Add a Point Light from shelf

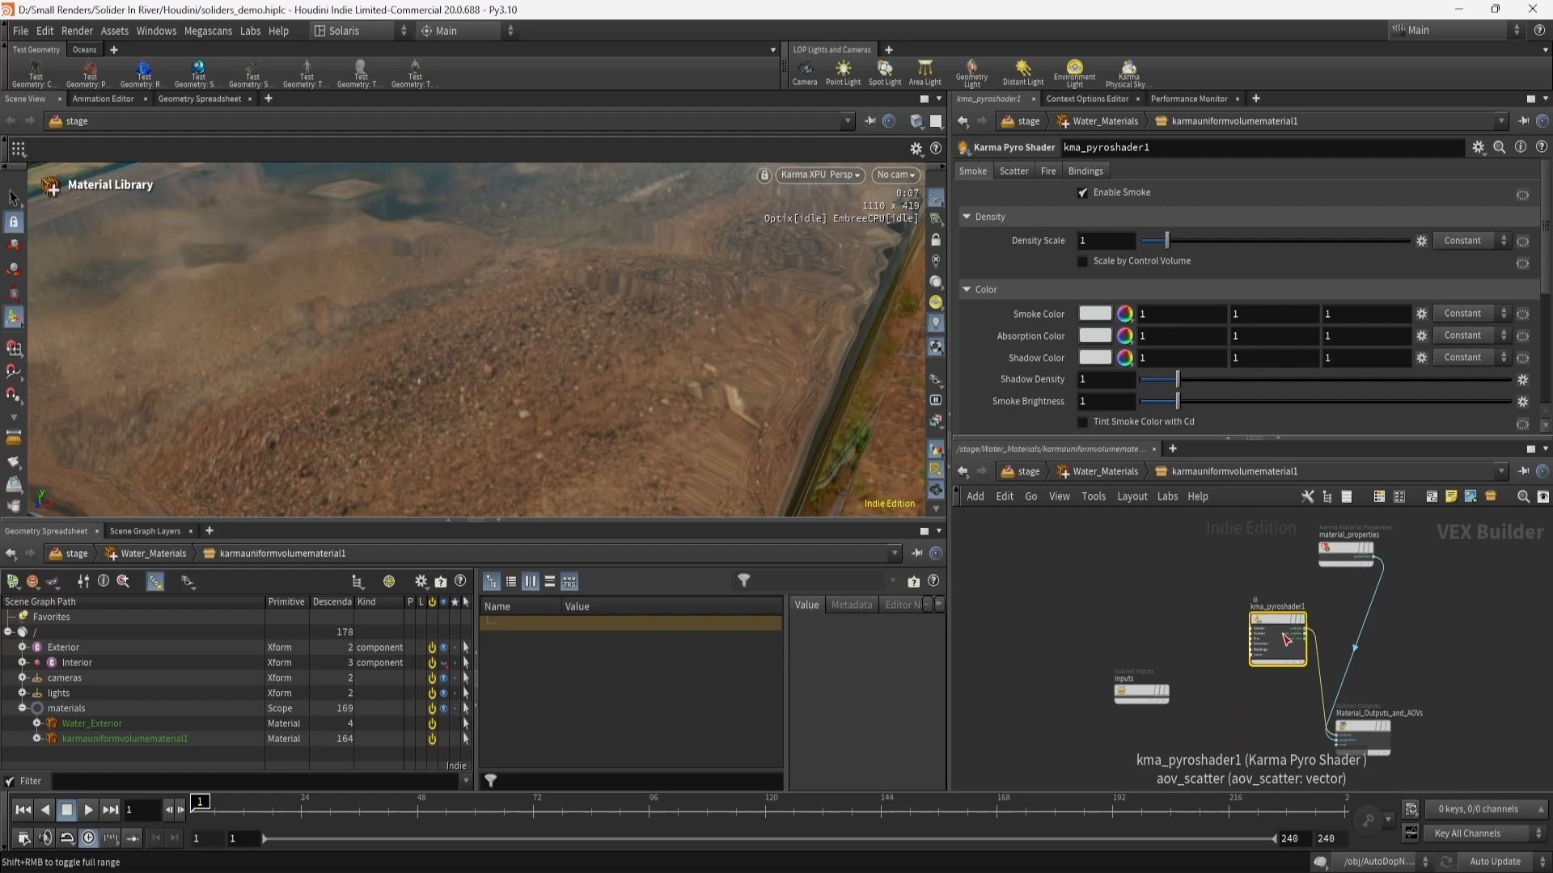(x=843, y=72)
